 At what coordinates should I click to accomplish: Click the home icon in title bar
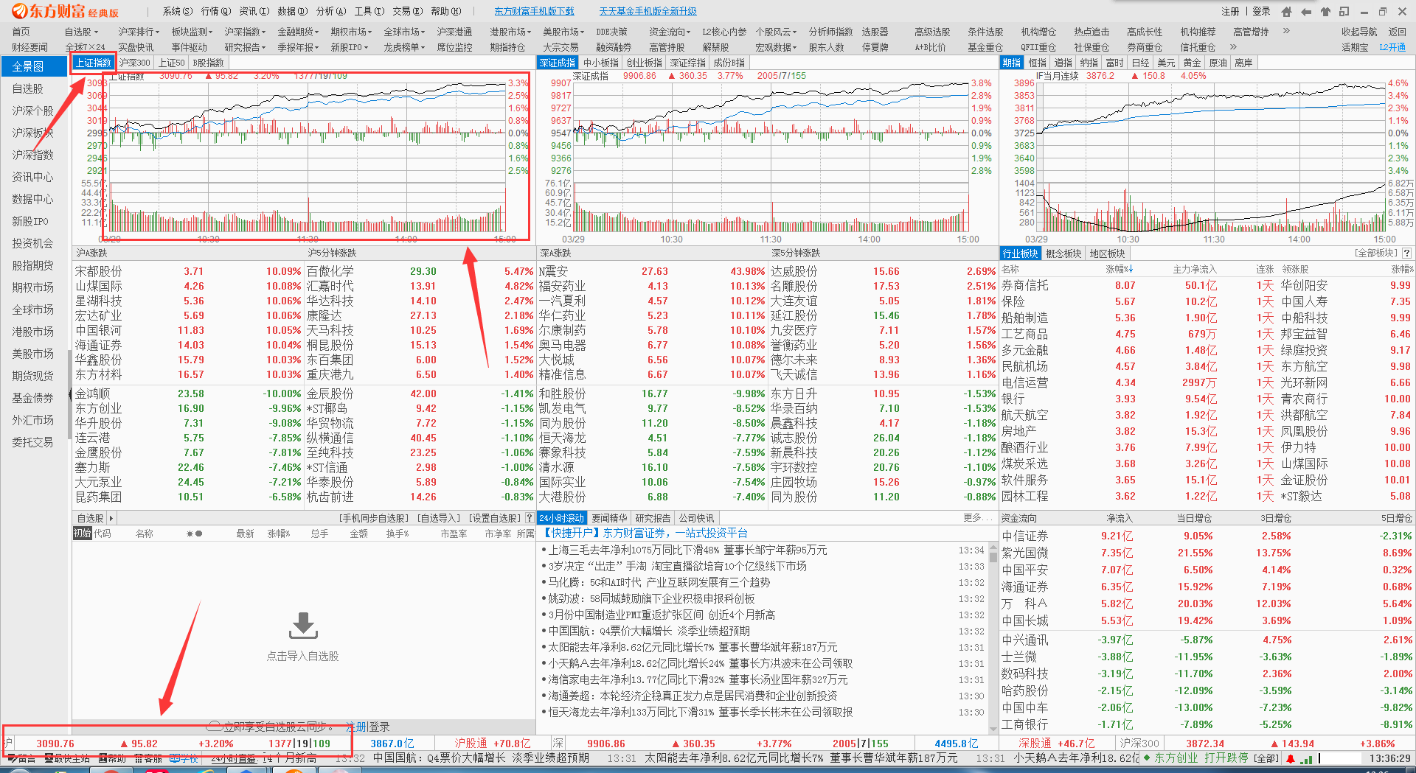[x=1286, y=12]
